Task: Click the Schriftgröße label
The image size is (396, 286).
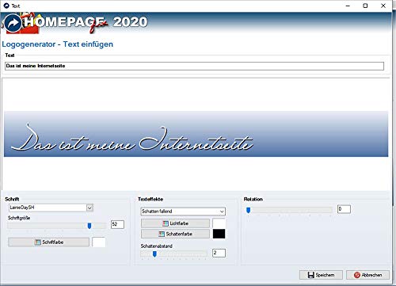Action: pyautogui.click(x=19, y=218)
